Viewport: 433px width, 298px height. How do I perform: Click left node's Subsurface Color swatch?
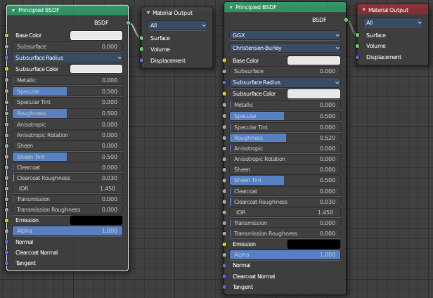[x=96, y=69]
